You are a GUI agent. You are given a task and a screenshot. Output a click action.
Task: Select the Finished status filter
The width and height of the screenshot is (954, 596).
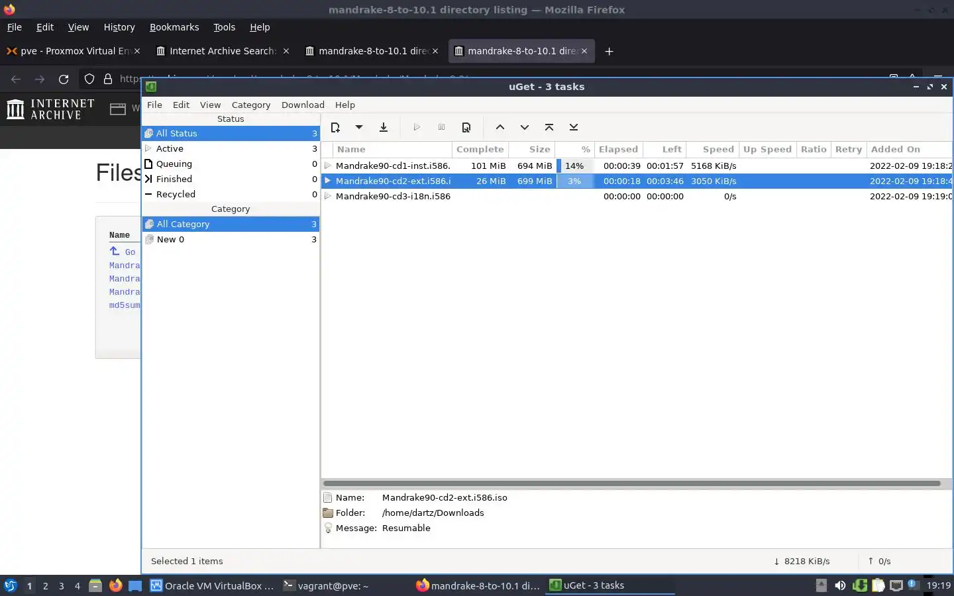click(x=231, y=179)
